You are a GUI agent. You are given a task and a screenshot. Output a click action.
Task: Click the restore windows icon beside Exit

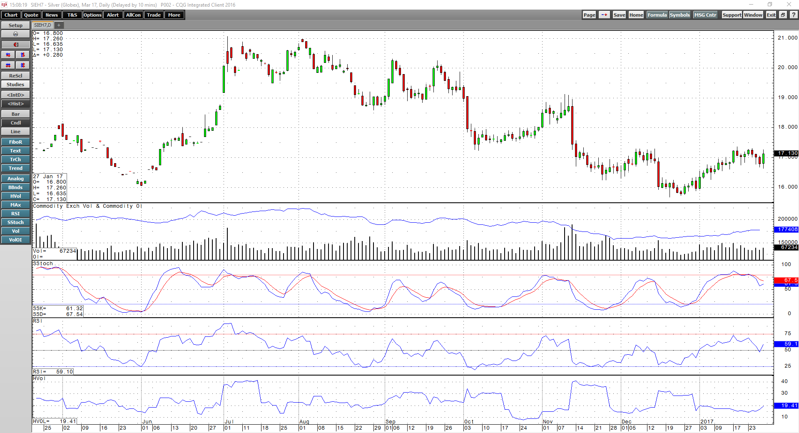[x=783, y=15]
